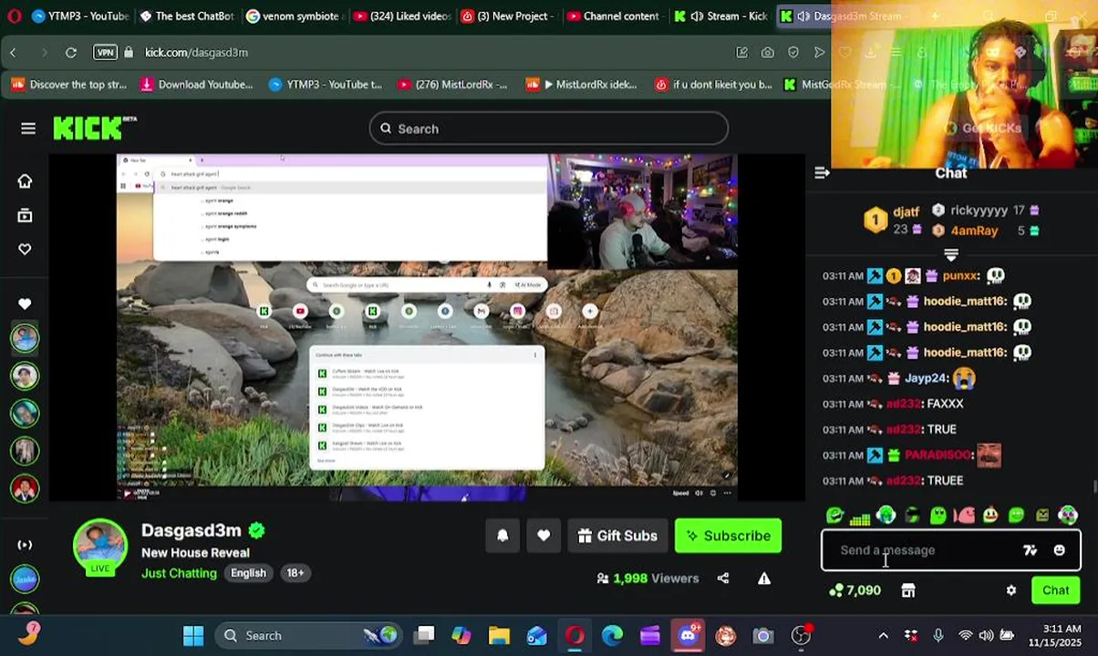Image resolution: width=1098 pixels, height=656 pixels.
Task: Reload the page with refresh button
Action: point(71,53)
